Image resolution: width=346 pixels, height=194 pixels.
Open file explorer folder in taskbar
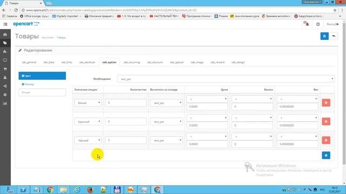tap(64, 190)
